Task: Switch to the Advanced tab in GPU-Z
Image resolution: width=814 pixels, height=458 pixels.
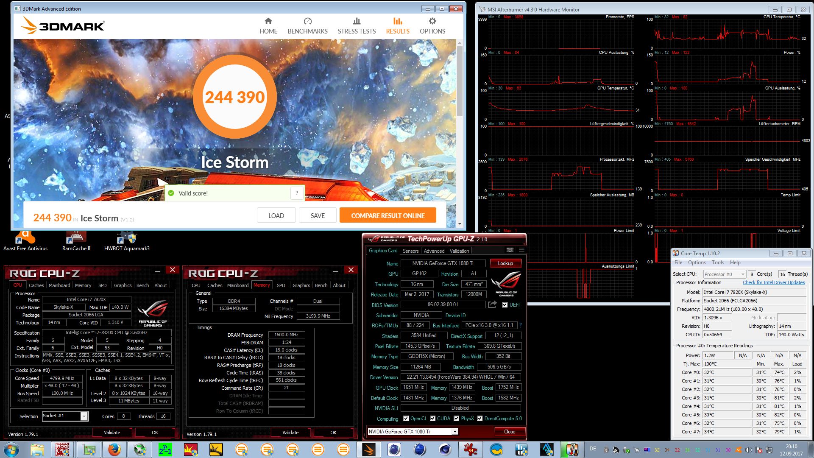Action: tap(434, 251)
